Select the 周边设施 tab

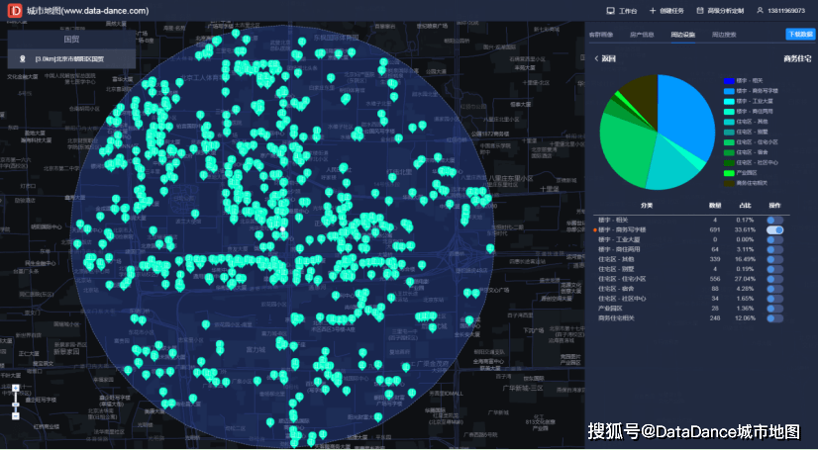coord(683,35)
